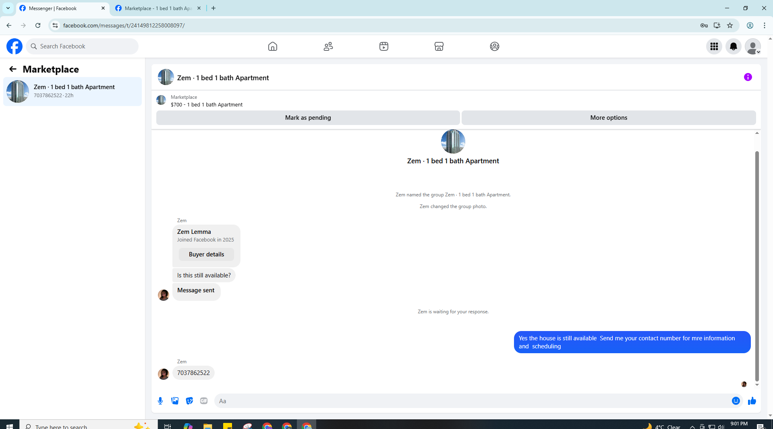Click the 7037862522 message bubble

[x=193, y=373]
